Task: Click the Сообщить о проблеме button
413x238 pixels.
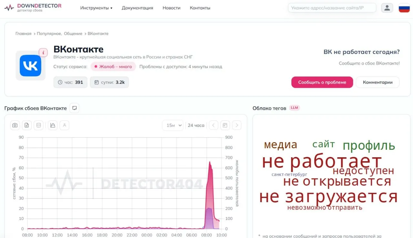Action: click(x=322, y=82)
